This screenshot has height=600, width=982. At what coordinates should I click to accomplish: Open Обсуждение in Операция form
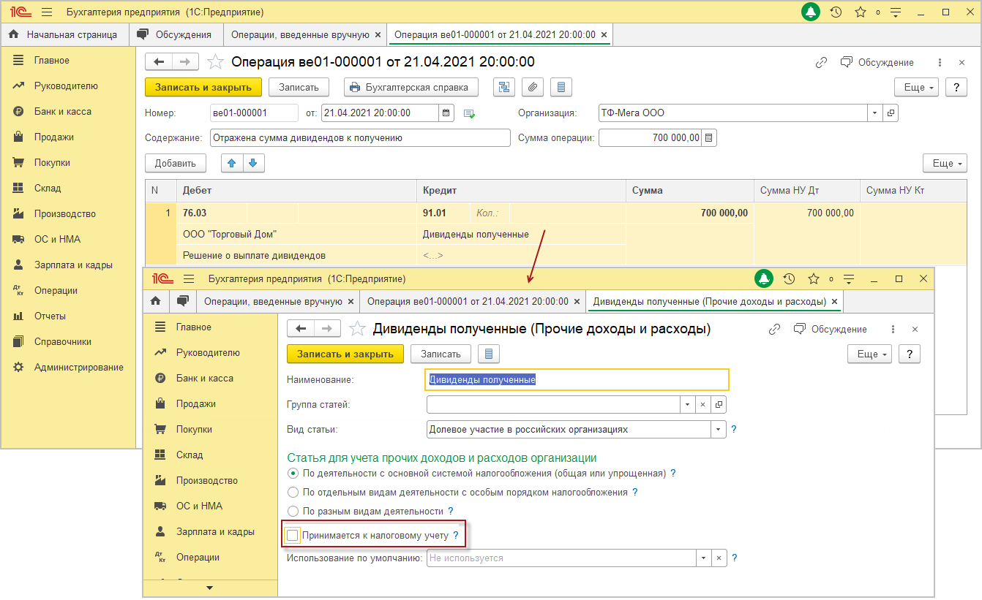[877, 63]
